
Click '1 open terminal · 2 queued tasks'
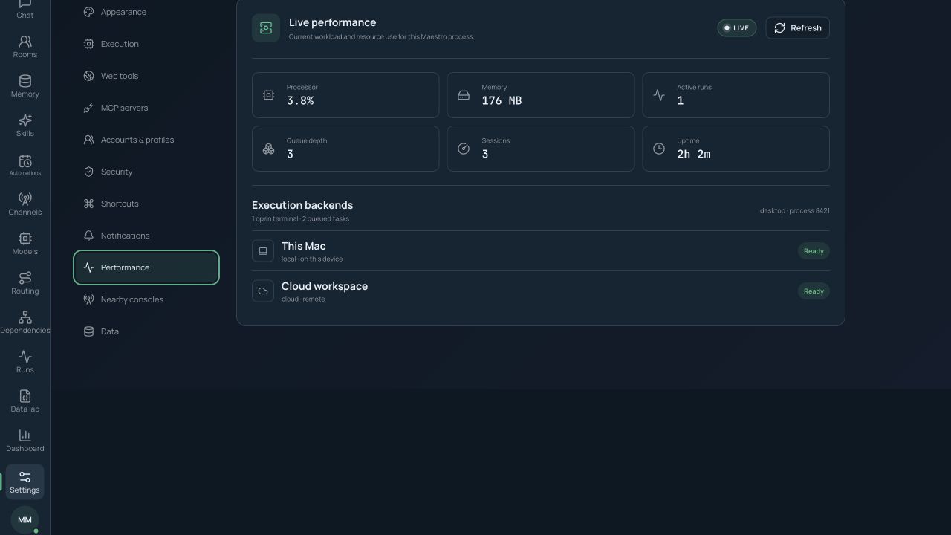click(x=300, y=219)
